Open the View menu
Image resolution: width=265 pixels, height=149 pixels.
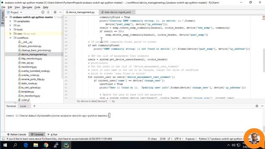(x=17, y=7)
